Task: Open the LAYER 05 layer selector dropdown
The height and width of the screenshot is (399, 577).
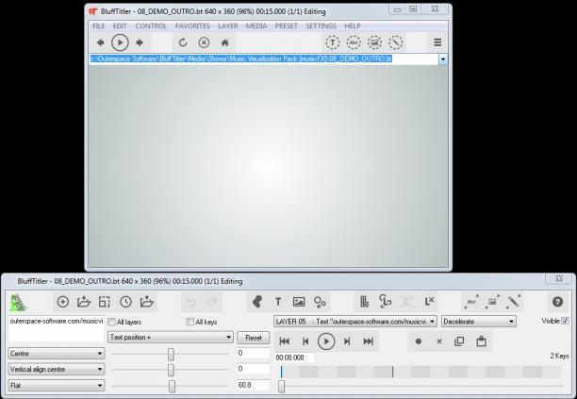Action: tap(355, 322)
